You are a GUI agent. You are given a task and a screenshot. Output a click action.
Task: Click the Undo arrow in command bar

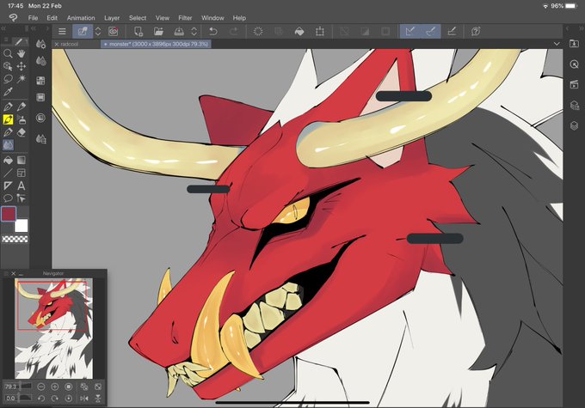(x=213, y=31)
